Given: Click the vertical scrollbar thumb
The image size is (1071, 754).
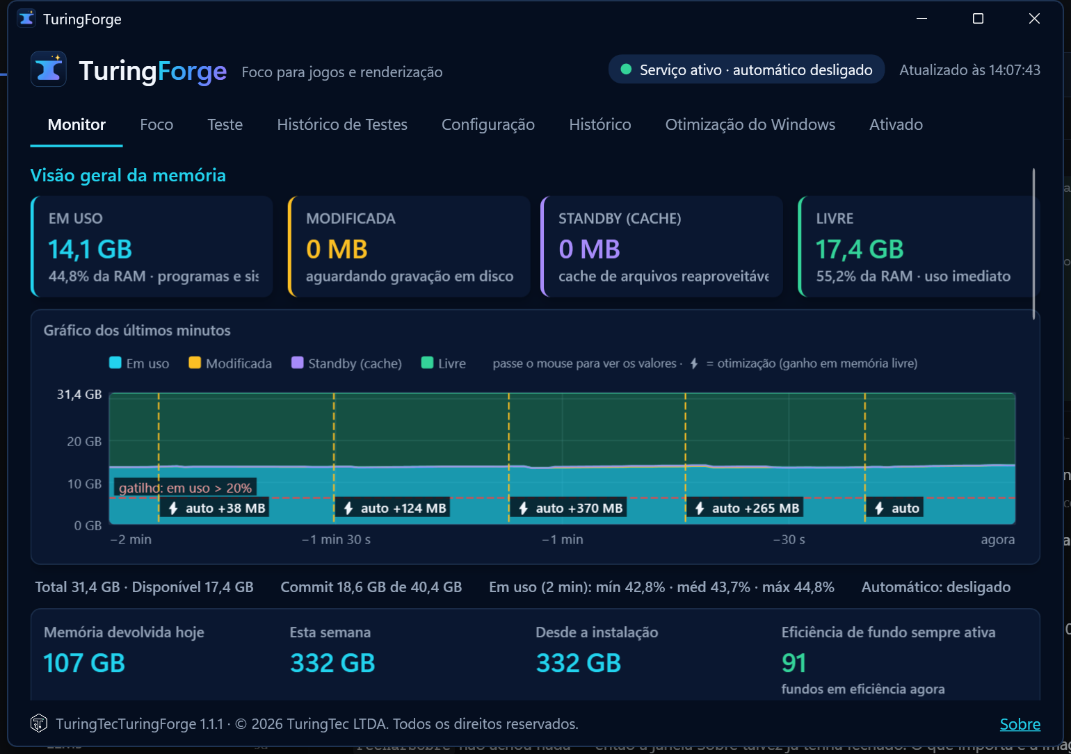Looking at the screenshot, I should pos(1034,243).
